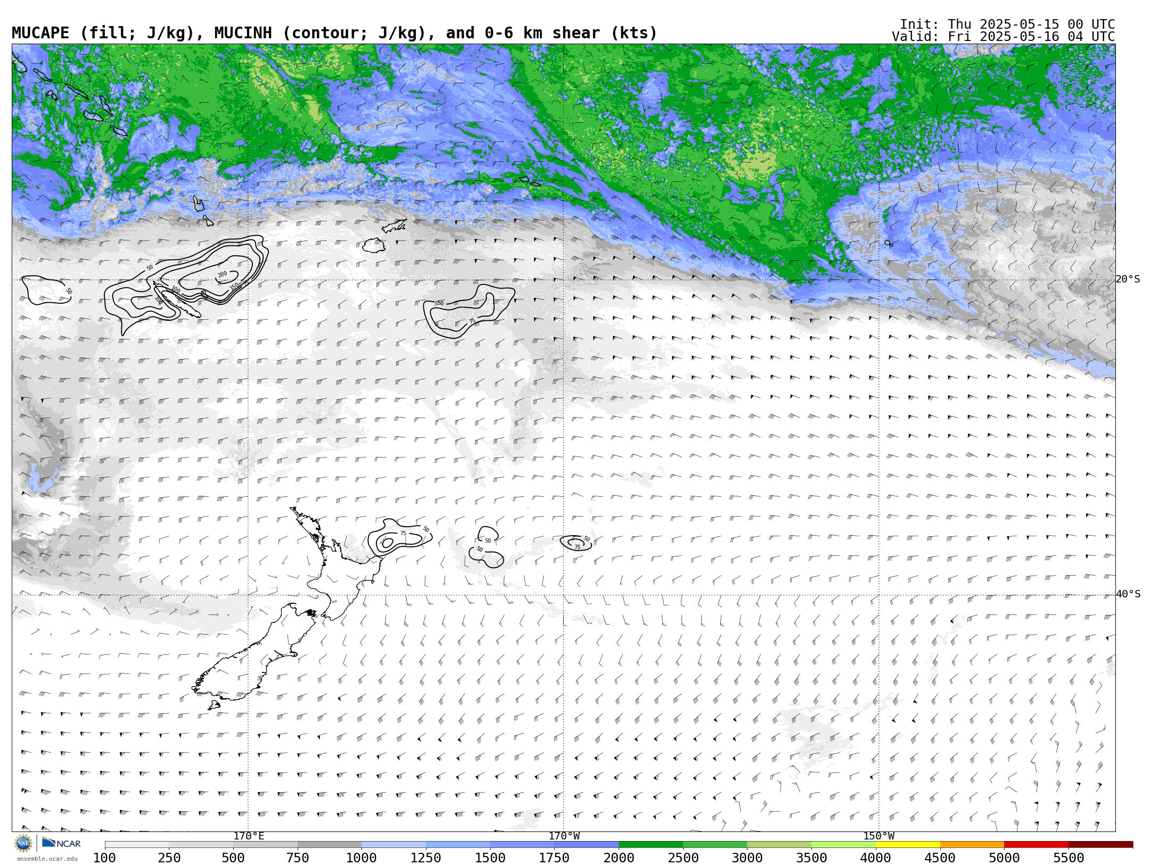Click the colorbar label 1500
The height and width of the screenshot is (865, 1150).
490,858
